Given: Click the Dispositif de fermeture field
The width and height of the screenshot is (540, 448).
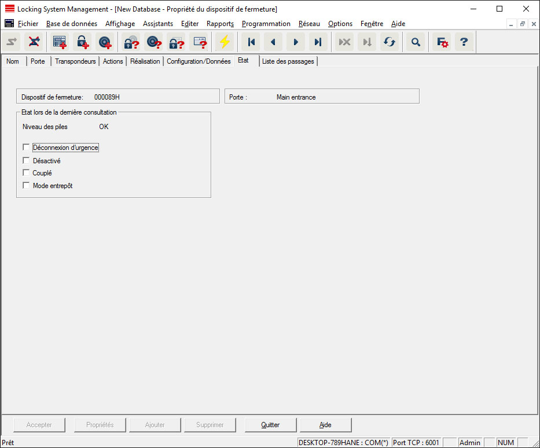Looking at the screenshot, I should pos(118,97).
